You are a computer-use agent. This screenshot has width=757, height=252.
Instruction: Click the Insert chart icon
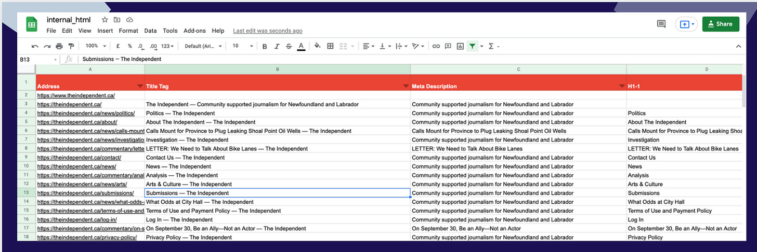point(460,46)
